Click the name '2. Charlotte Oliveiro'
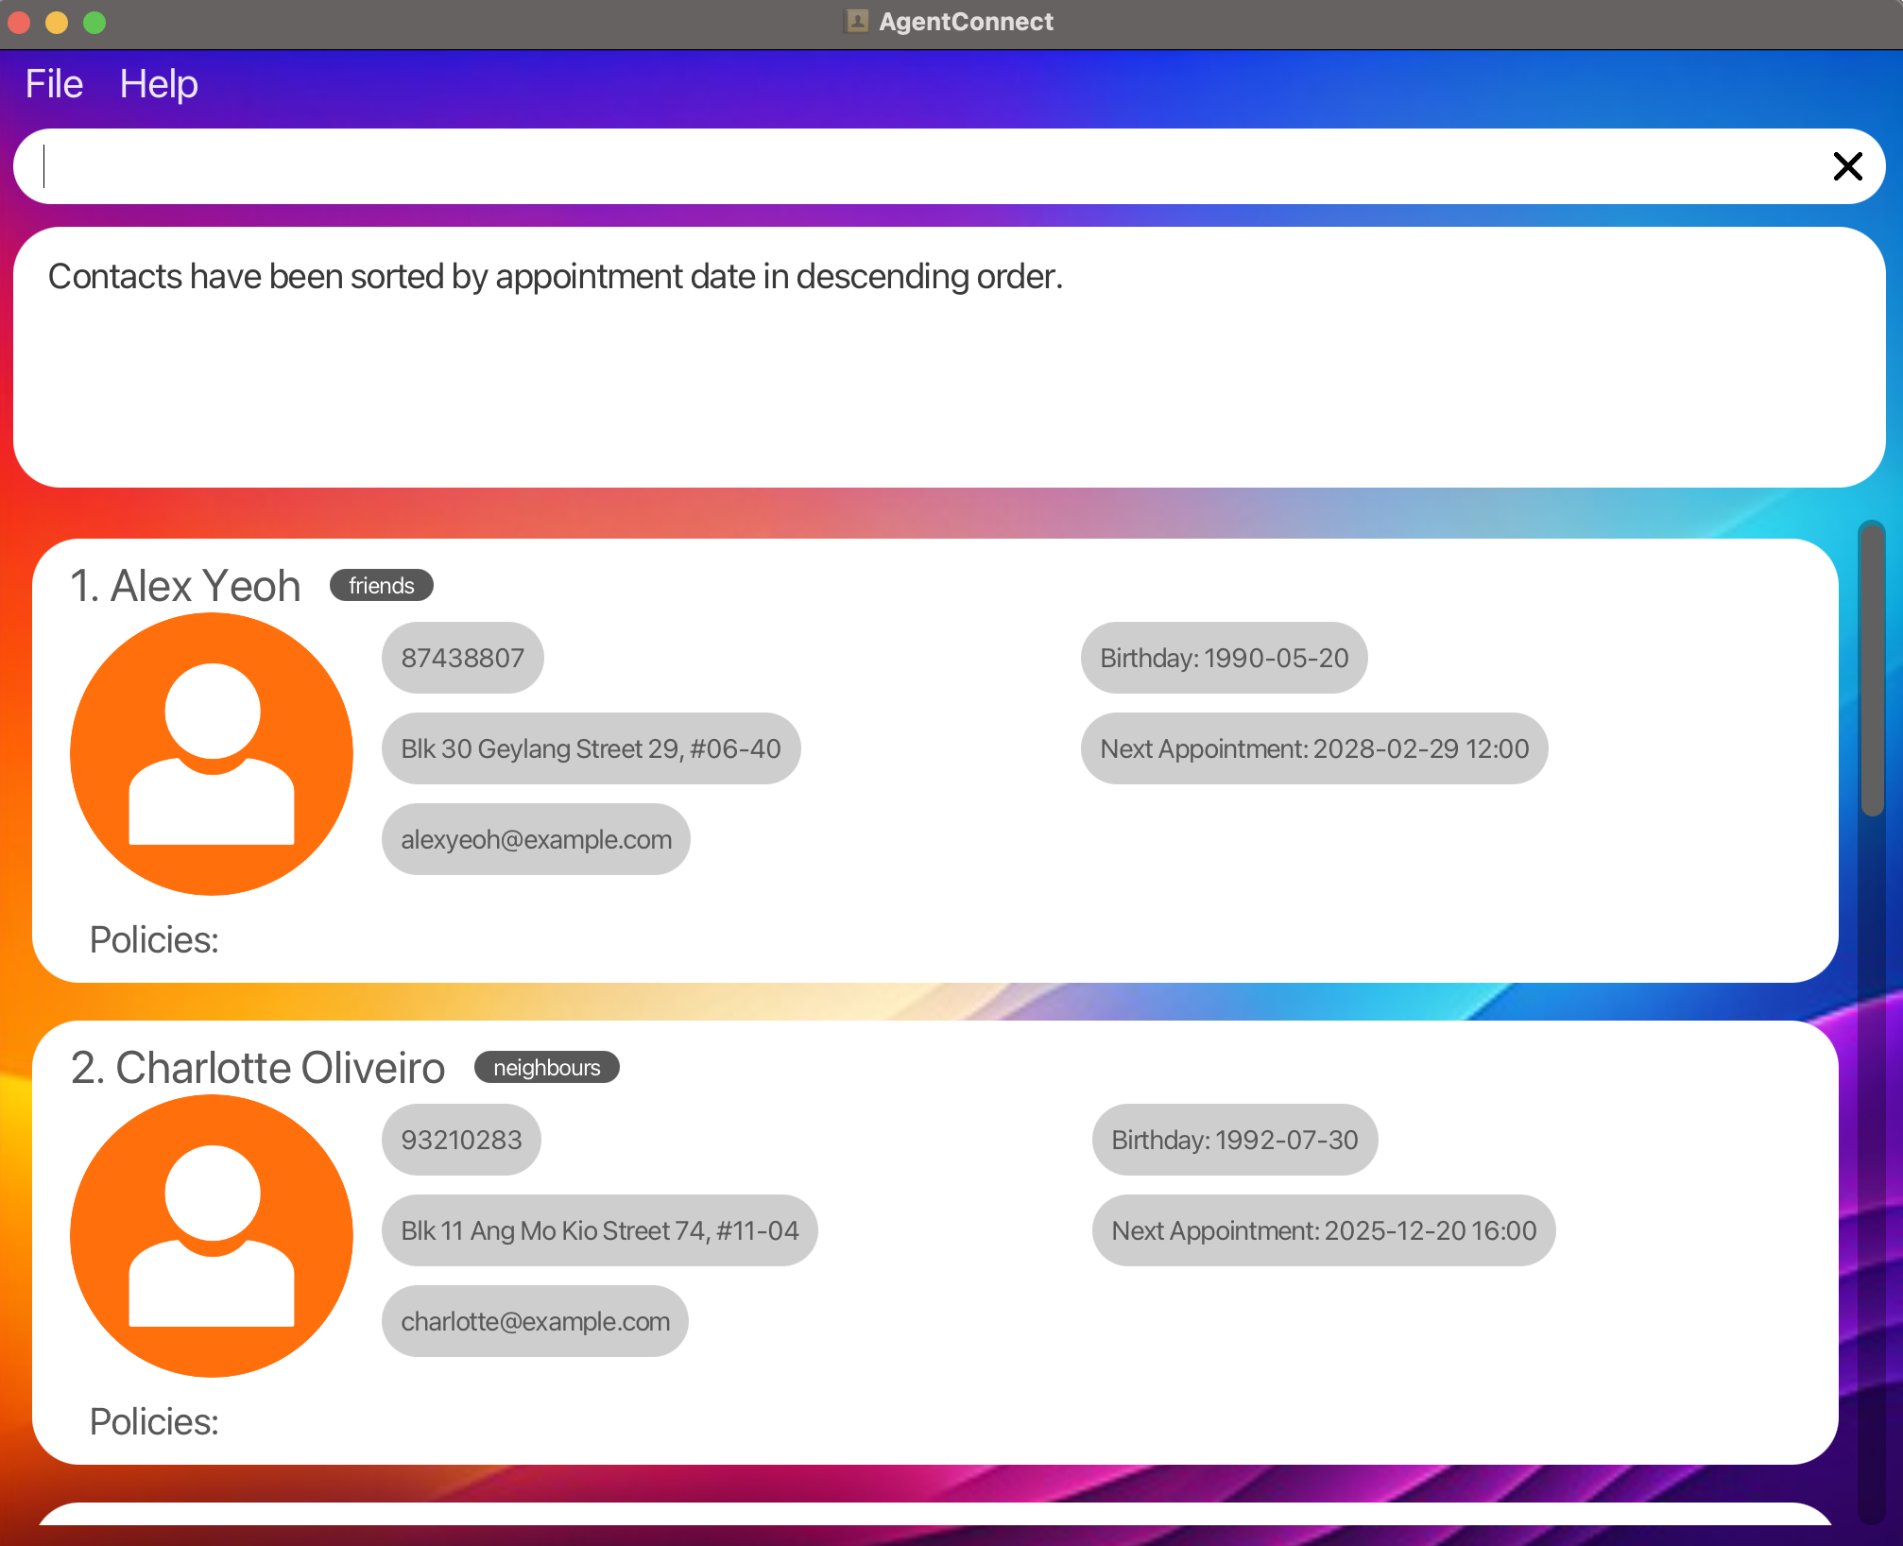The width and height of the screenshot is (1903, 1546). pos(258,1067)
